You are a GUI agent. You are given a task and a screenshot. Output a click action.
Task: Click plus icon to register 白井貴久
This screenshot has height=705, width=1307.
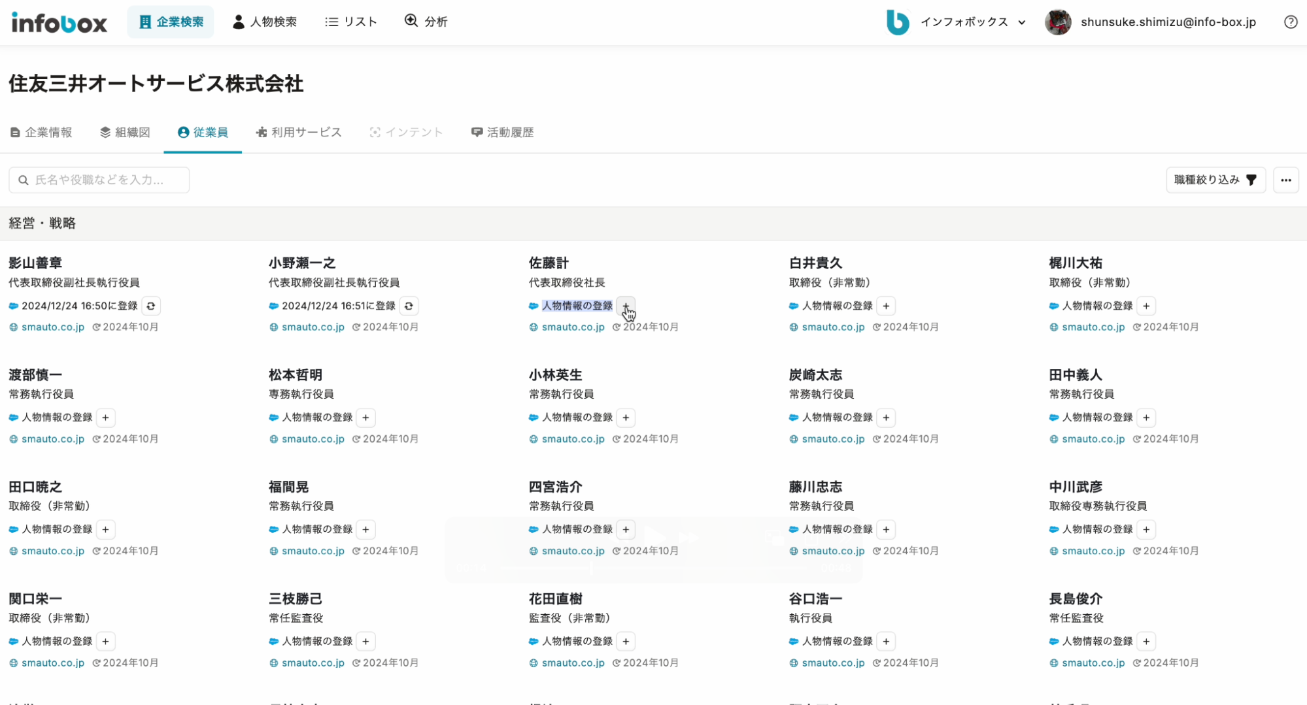(886, 306)
